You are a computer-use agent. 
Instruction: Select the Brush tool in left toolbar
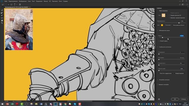coord(2,15)
